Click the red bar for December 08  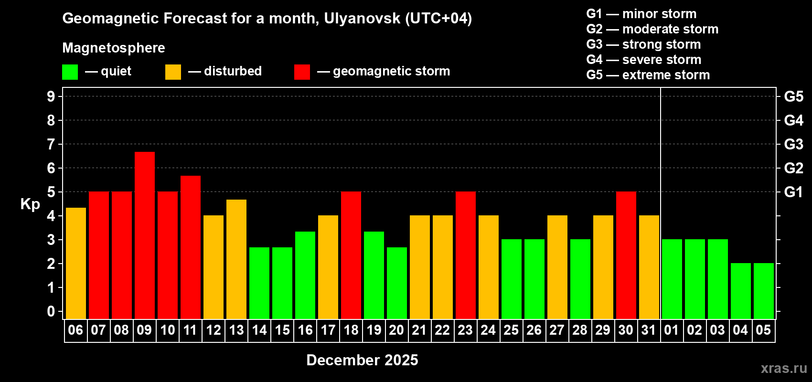point(122,255)
